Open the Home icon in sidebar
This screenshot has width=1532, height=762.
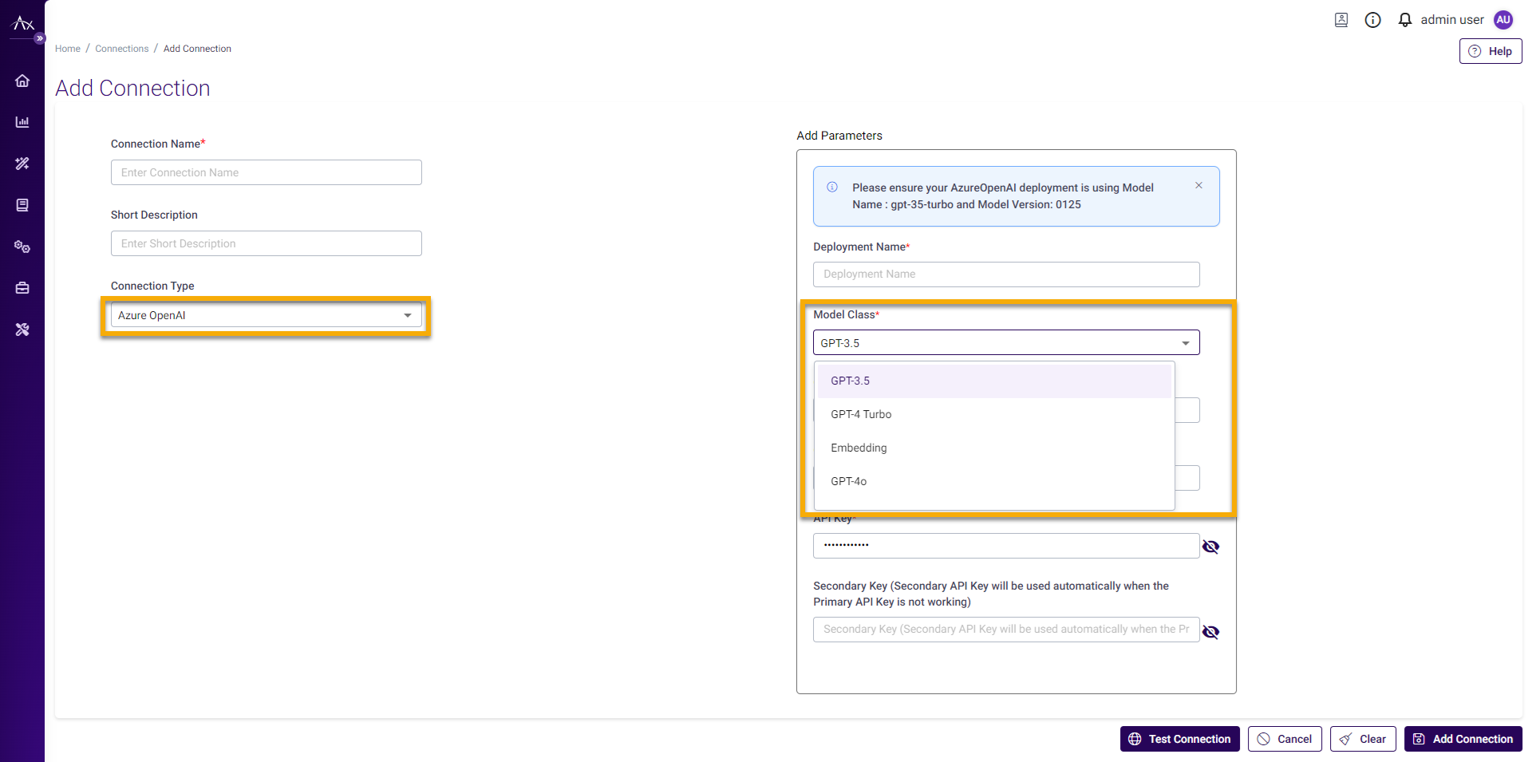(x=22, y=81)
